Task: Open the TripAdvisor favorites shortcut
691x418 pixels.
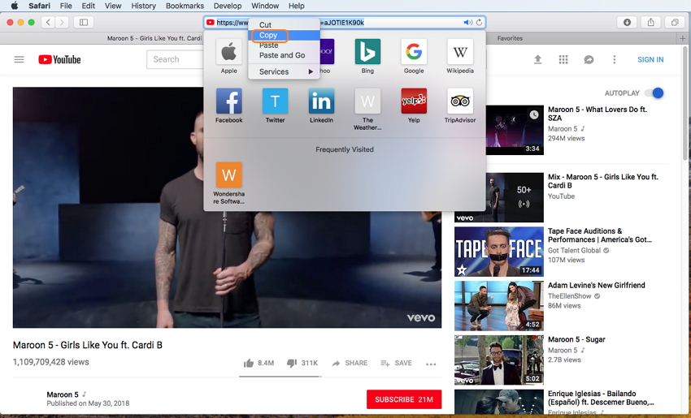Action: pos(460,101)
